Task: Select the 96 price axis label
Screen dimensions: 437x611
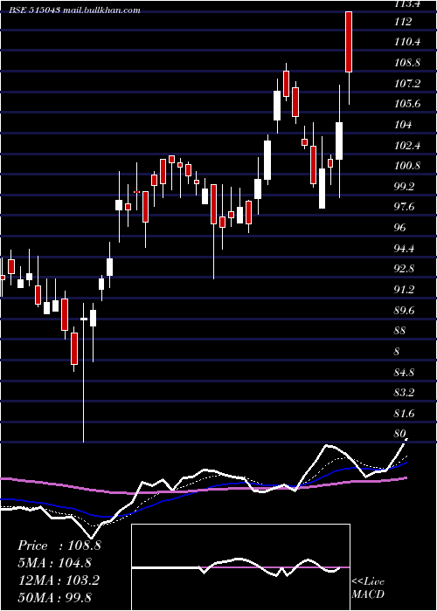Action: pyautogui.click(x=400, y=228)
